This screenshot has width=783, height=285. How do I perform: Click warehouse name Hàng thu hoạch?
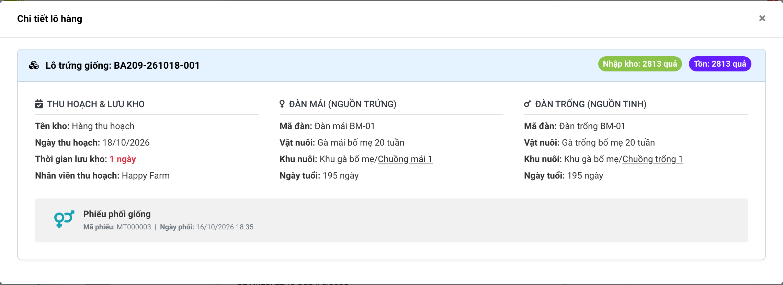click(x=103, y=126)
